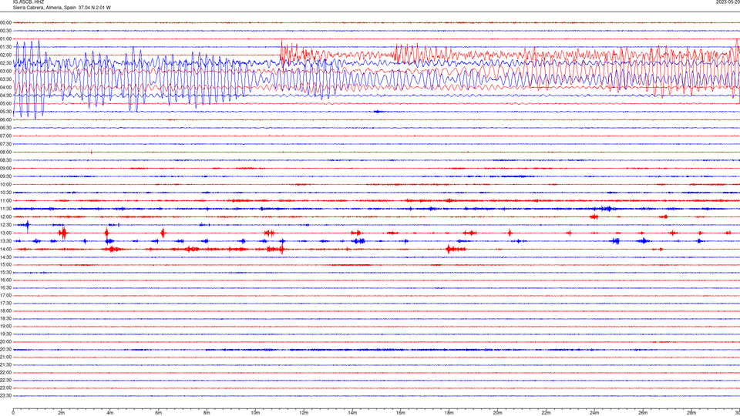Image resolution: width=740 pixels, height=416 pixels.
Task: Click the 11:30 time label
Action: (x=5, y=209)
